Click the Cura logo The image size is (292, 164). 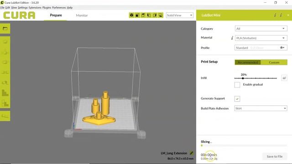pos(19,15)
